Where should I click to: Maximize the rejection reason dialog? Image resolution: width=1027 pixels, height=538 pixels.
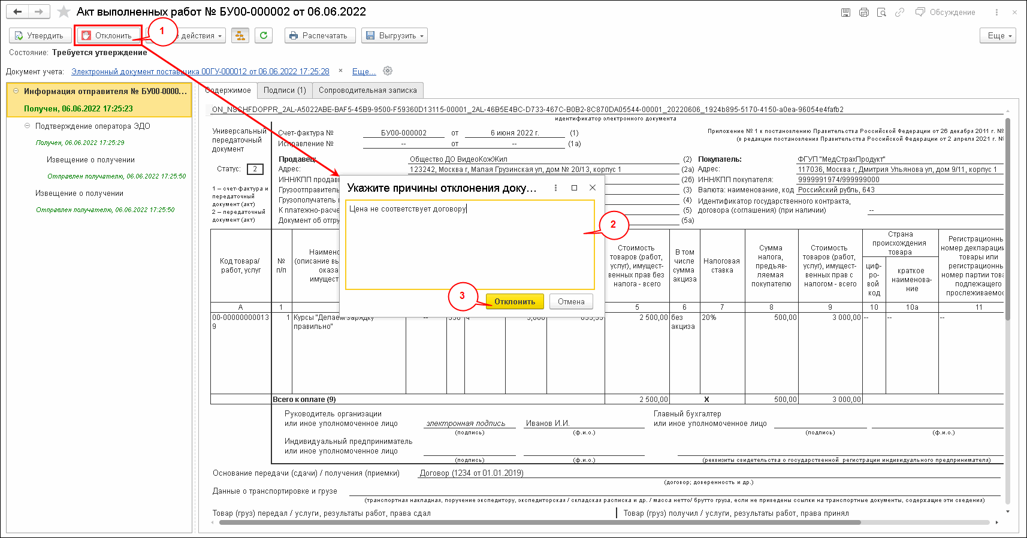point(574,188)
